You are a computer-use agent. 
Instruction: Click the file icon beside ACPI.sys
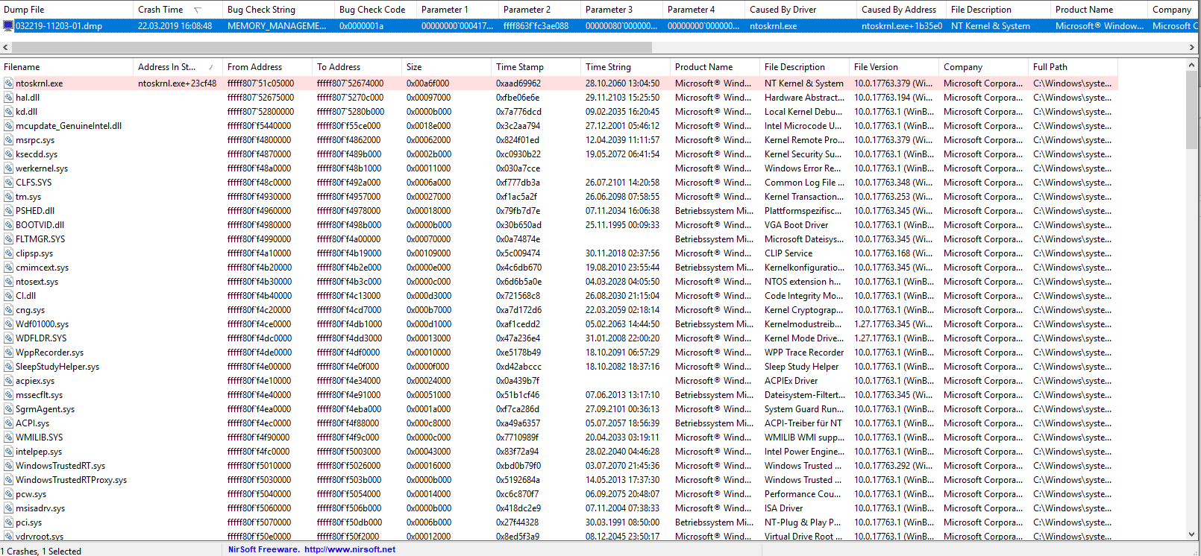[8, 423]
